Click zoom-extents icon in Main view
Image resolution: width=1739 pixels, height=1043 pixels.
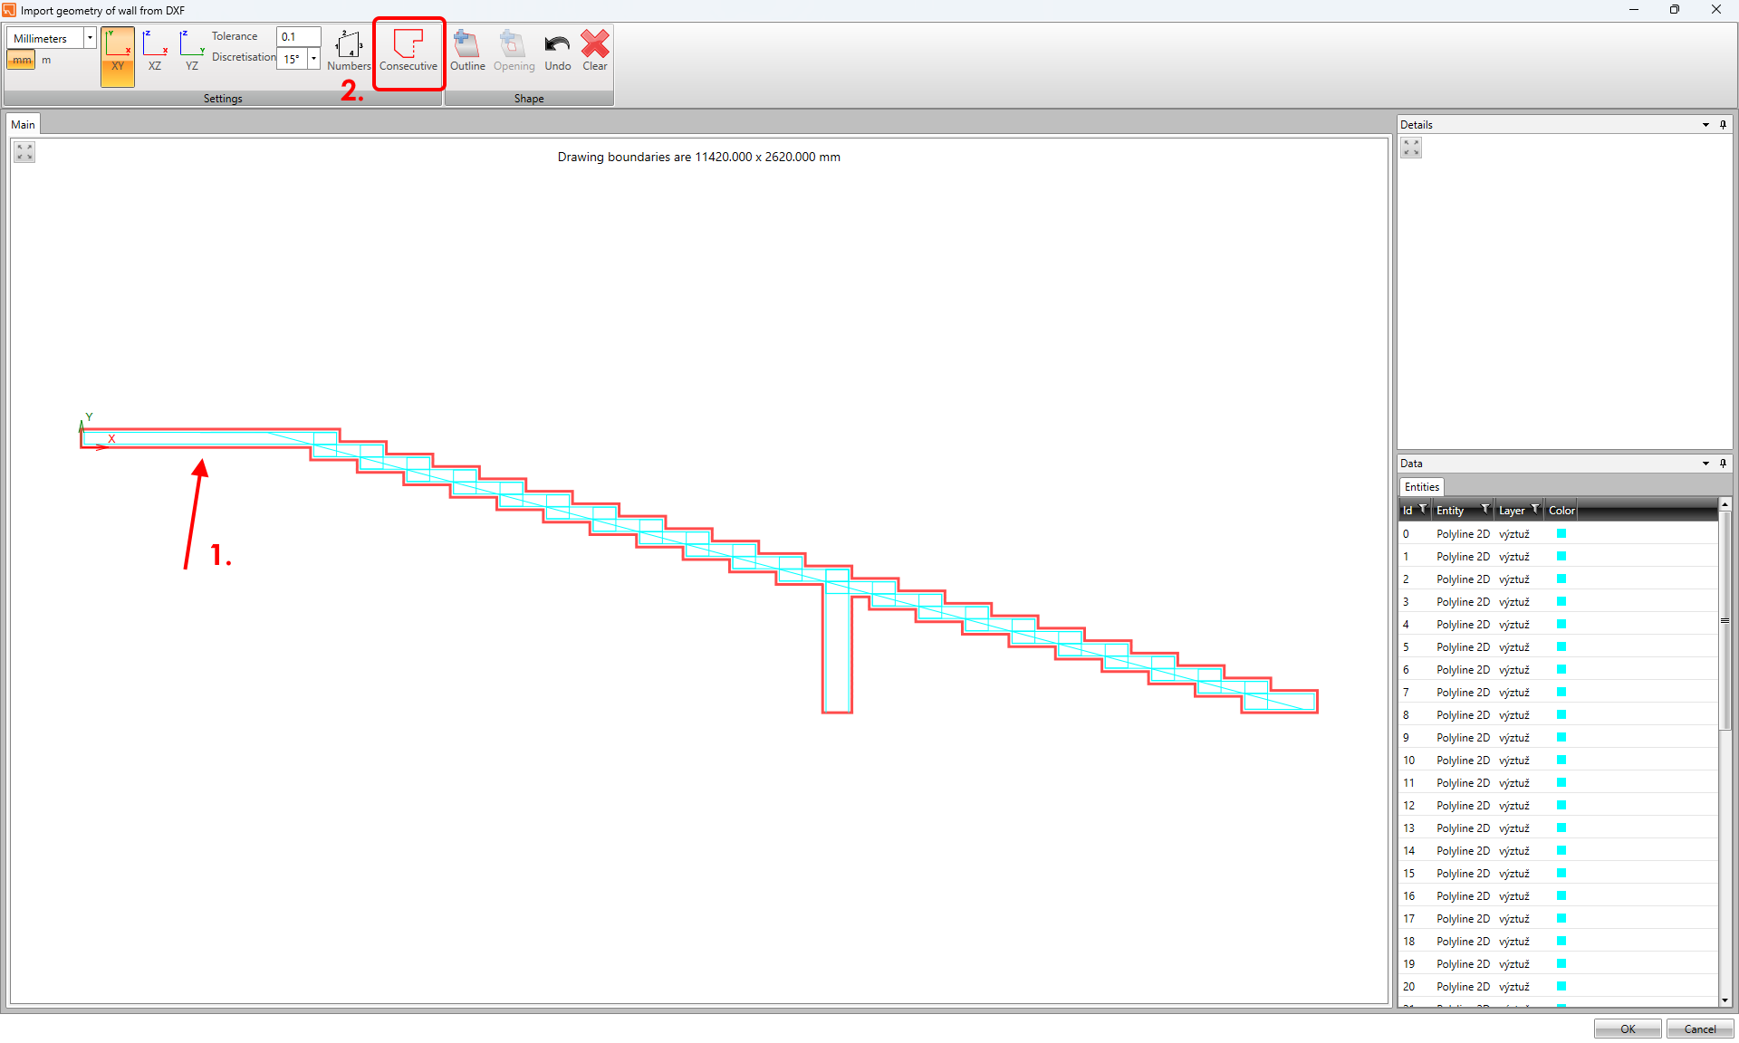[x=24, y=152]
